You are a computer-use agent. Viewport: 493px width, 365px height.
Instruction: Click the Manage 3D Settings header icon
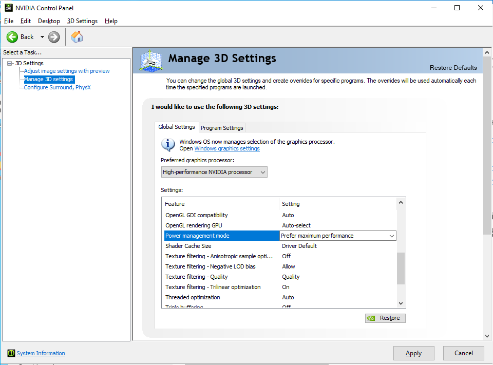pyautogui.click(x=151, y=61)
